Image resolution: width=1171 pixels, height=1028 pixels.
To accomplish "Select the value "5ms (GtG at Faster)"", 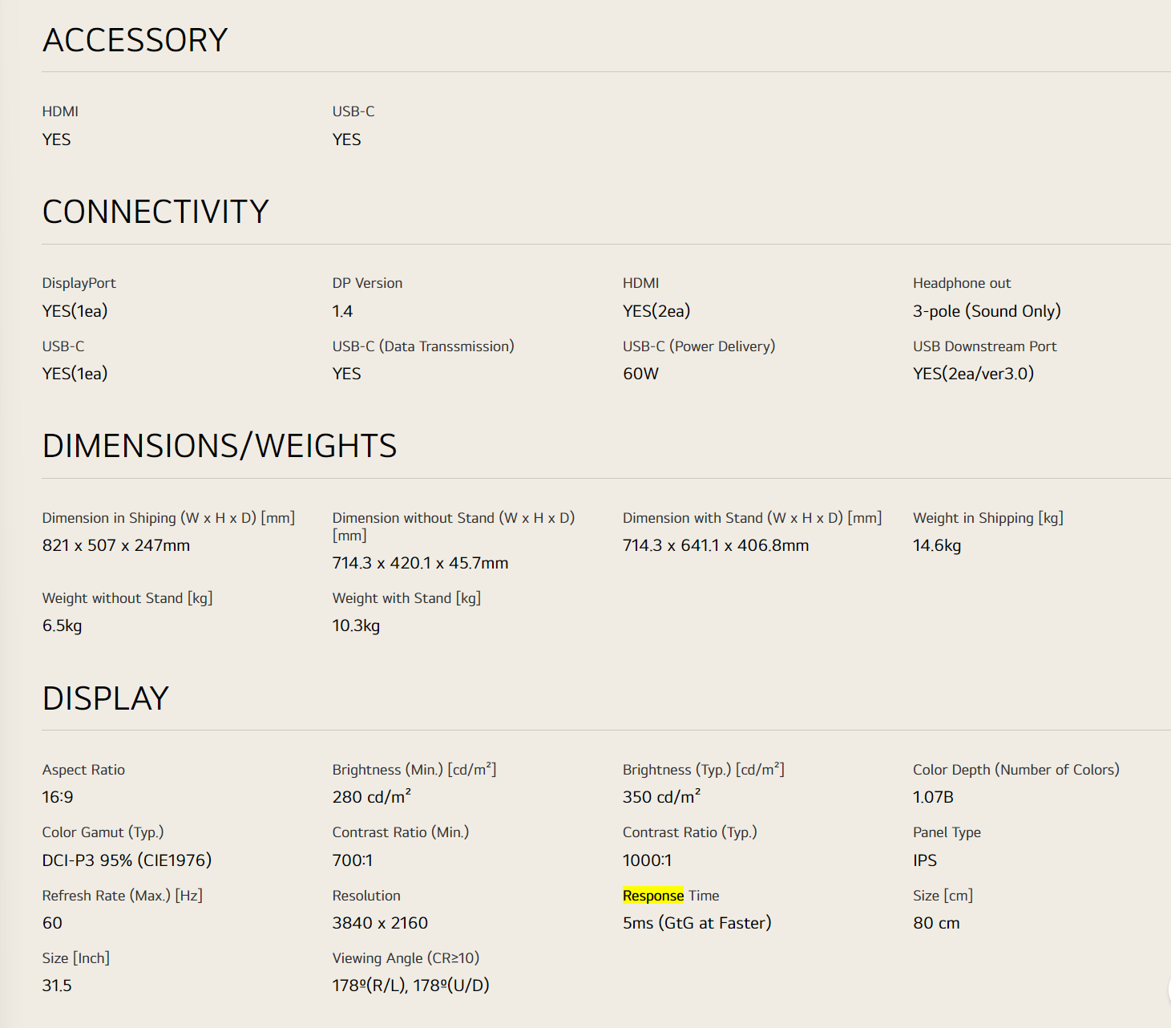I will (x=697, y=923).
